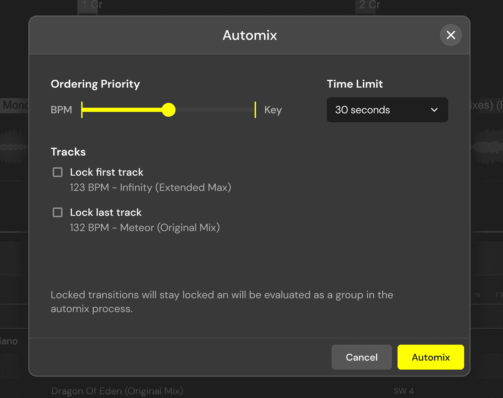Enable the Lock first track checkbox
This screenshot has height=398, width=503.
[58, 172]
